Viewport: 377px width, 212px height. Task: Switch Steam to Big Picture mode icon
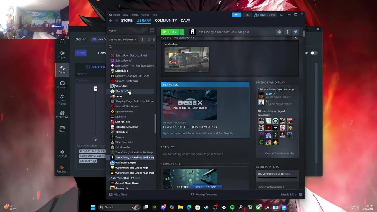pyautogui.click(x=282, y=15)
